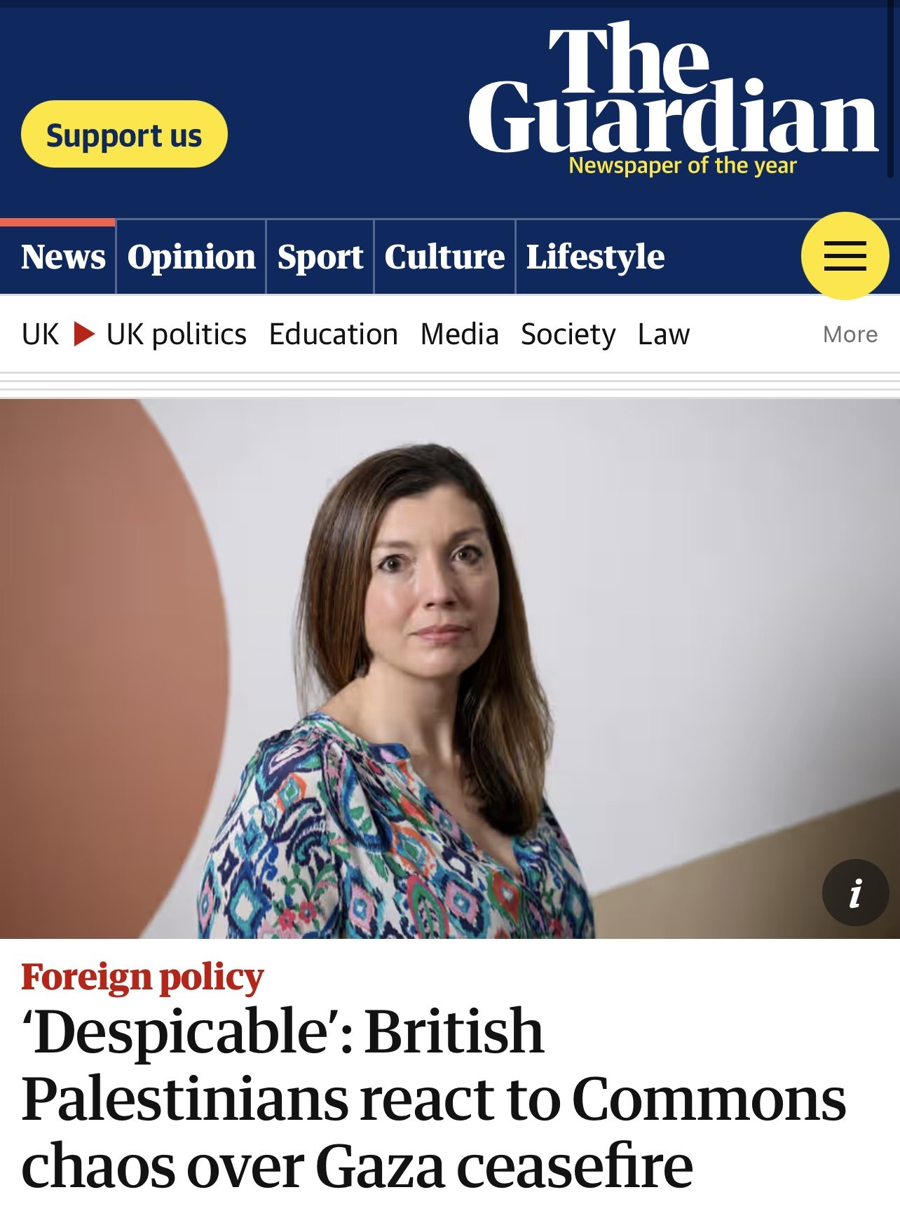Open UK politics subsection
This screenshot has width=900, height=1232.
pyautogui.click(x=177, y=334)
